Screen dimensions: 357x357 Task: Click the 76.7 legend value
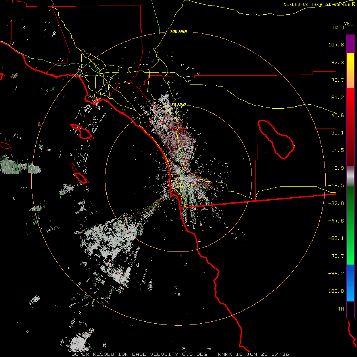coord(338,80)
